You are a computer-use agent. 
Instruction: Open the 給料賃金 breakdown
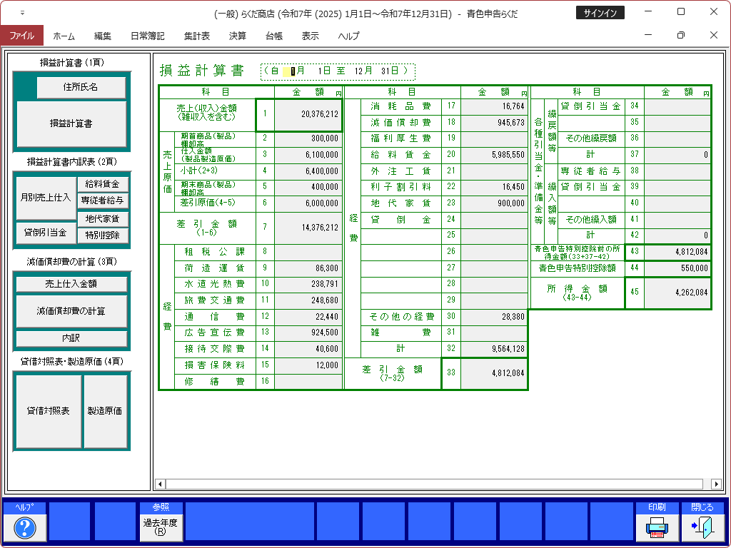tap(103, 184)
